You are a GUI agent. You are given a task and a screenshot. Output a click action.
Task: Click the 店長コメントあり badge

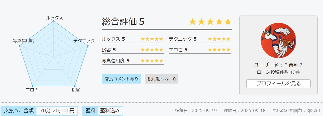pyautogui.click(x=121, y=79)
